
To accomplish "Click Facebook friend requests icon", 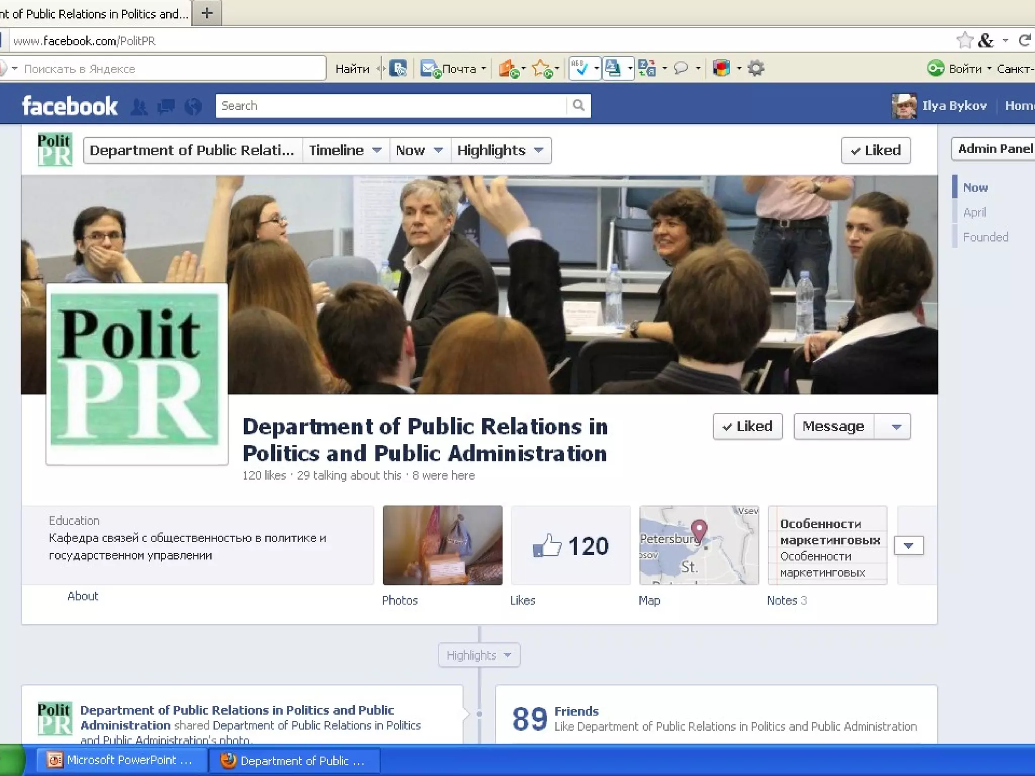I will [x=139, y=107].
